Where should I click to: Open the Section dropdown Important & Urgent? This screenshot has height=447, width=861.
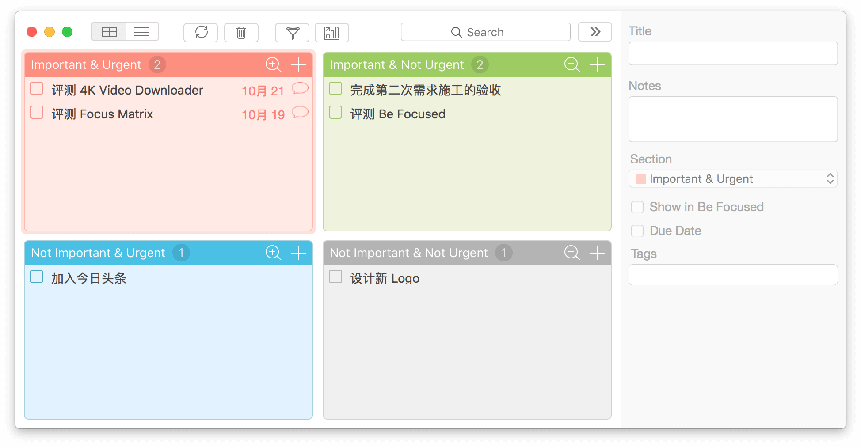pos(733,179)
